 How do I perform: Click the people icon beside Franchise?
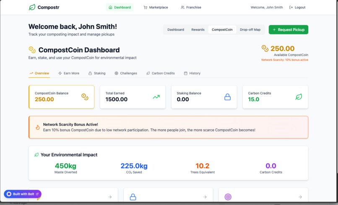point(182,7)
